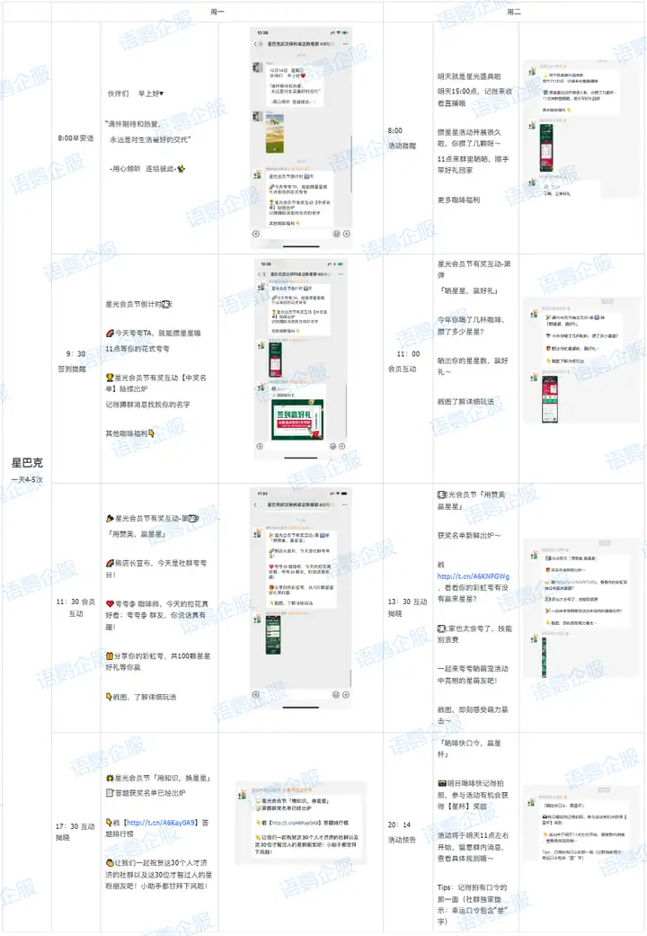Tap plus attachment icon in 8:00 早安语 chat
The width and height of the screenshot is (647, 936).
[x=346, y=234]
